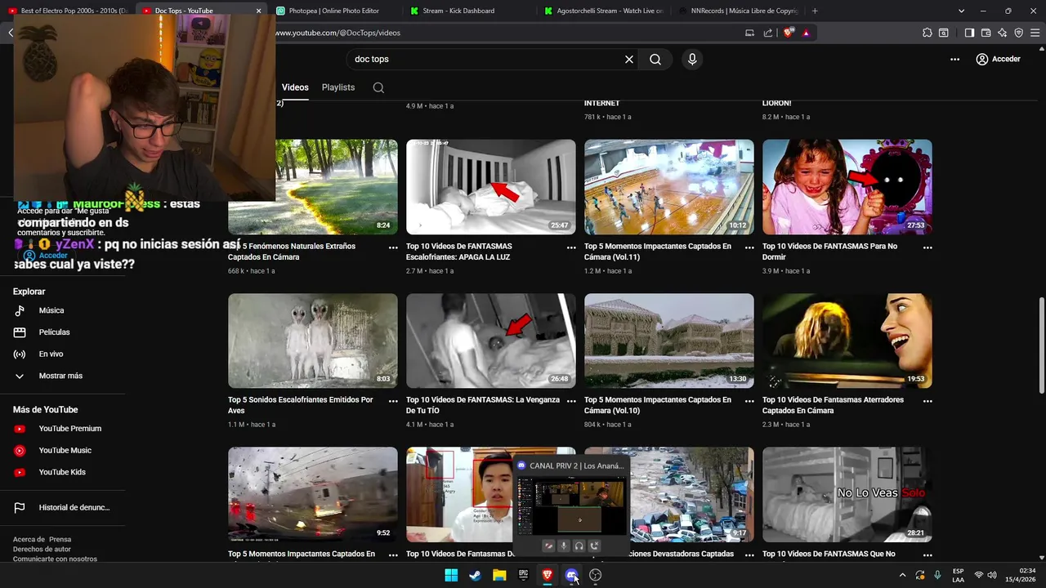The image size is (1046, 588).
Task: Select the channel Videos tab
Action: 295,87
